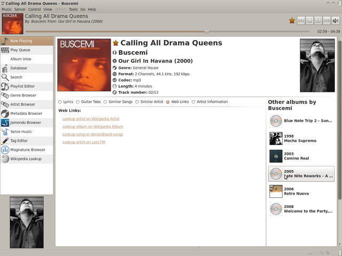Open the Now Playing view in sidebar
Image resolution: width=342 pixels, height=256 pixels.
pyautogui.click(x=27, y=41)
